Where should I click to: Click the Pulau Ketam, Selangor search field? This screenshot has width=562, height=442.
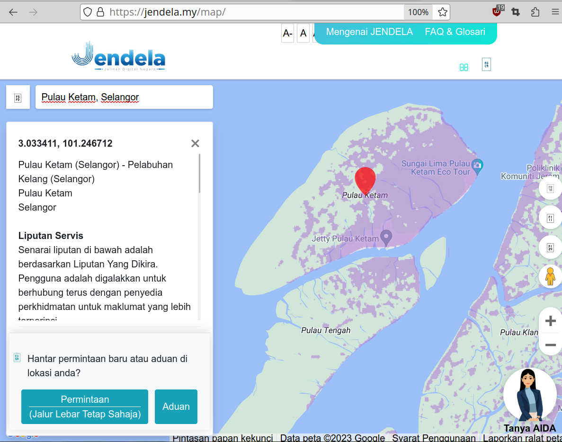pyautogui.click(x=124, y=97)
